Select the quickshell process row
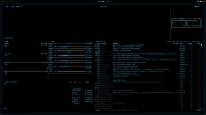The width and height of the screenshot is (206, 115). [x=147, y=45]
